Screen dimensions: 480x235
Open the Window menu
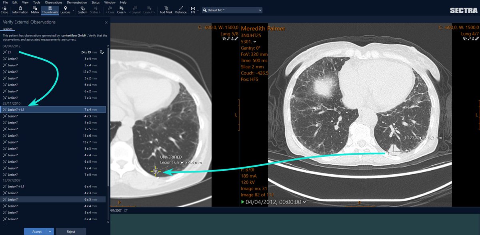pos(110,2)
